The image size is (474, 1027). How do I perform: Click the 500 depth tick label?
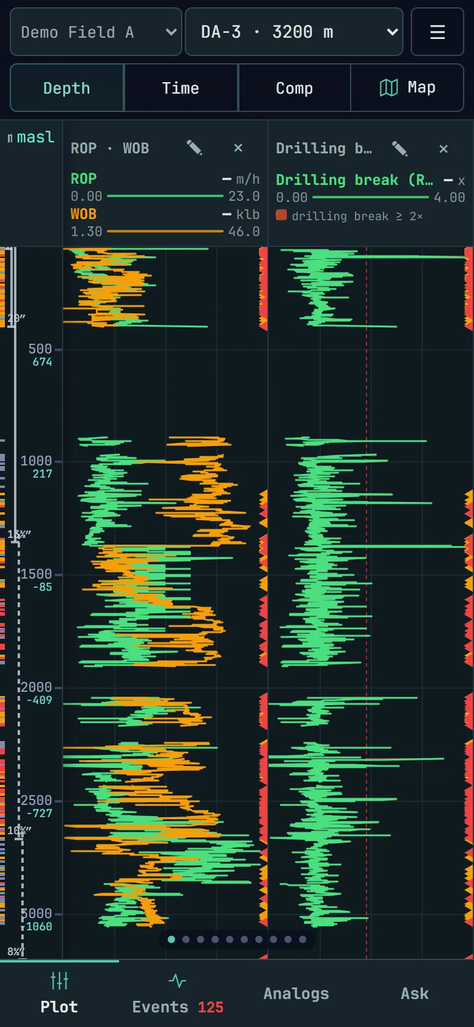tap(40, 349)
